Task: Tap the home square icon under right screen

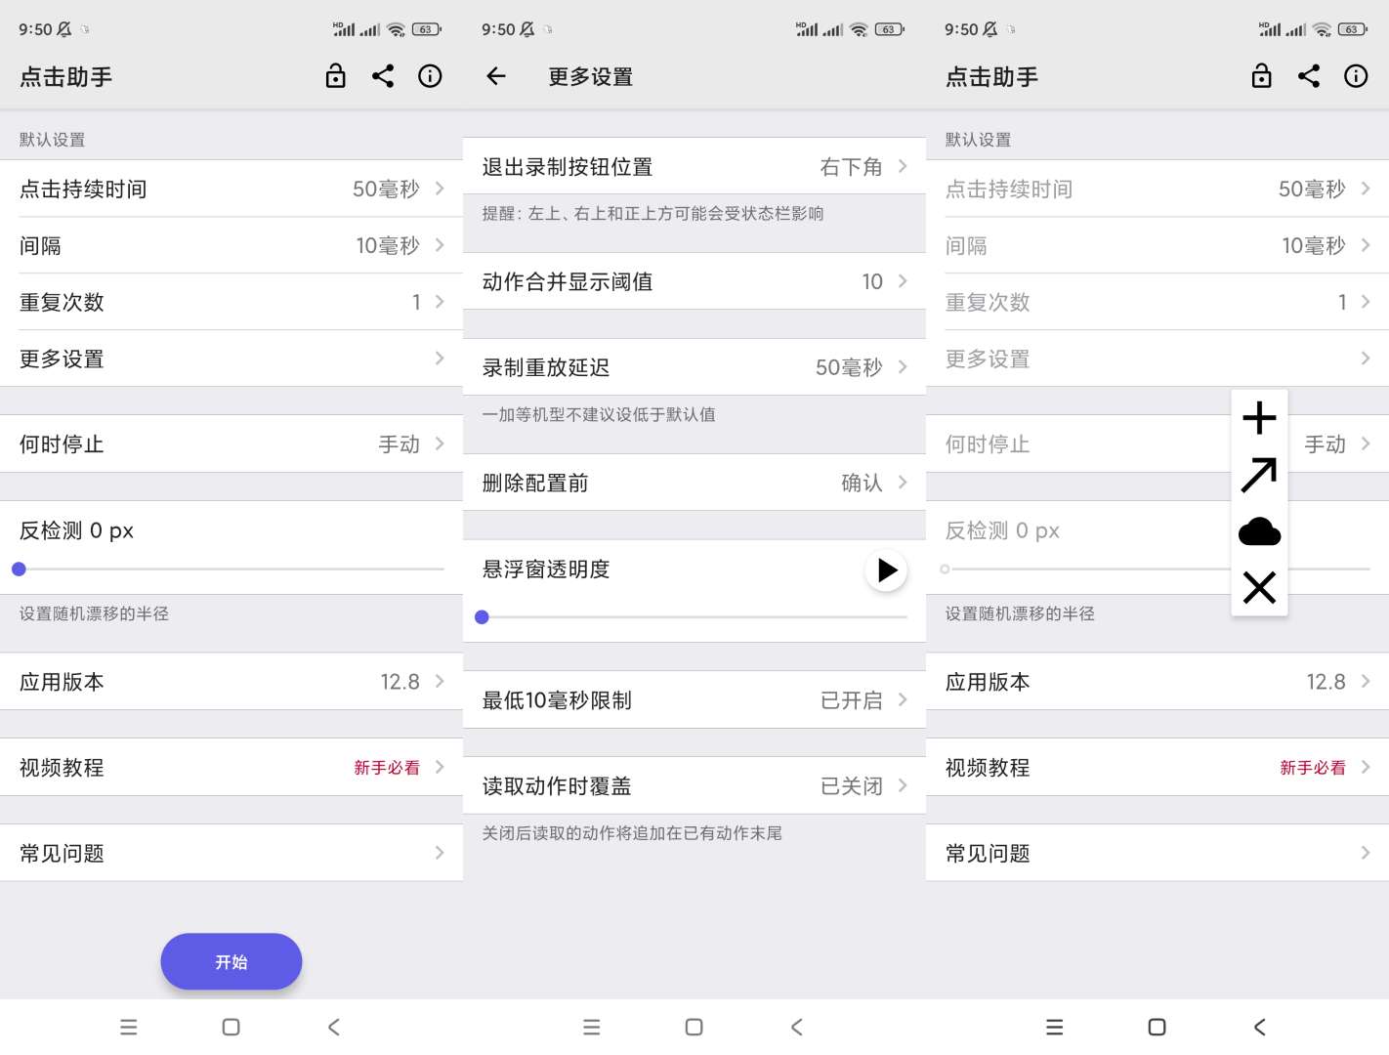Action: 1157,1027
